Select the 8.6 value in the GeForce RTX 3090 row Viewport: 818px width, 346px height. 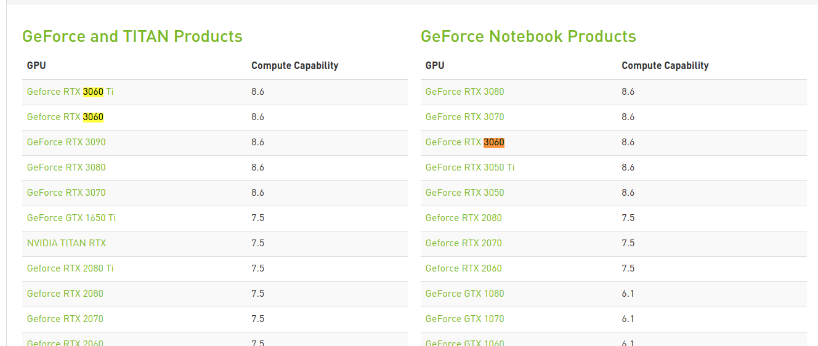click(258, 142)
